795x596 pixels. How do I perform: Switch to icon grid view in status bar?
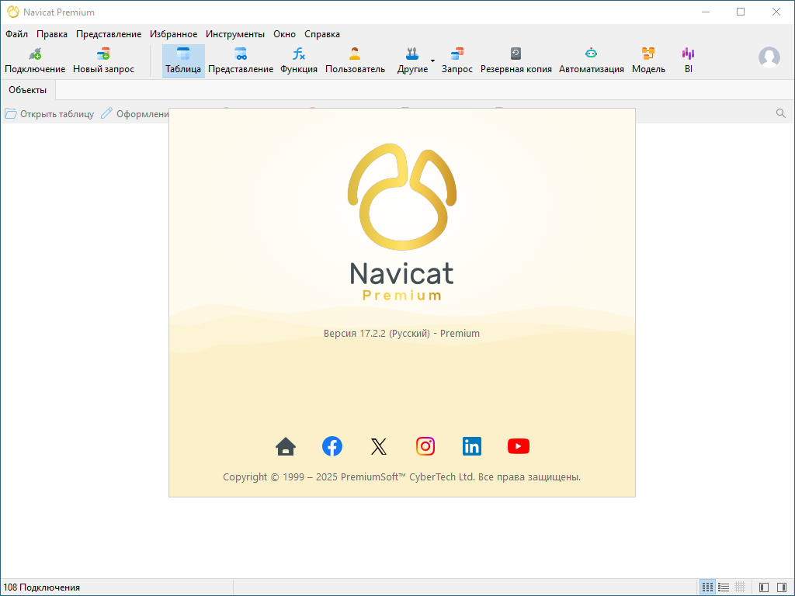tap(707, 587)
